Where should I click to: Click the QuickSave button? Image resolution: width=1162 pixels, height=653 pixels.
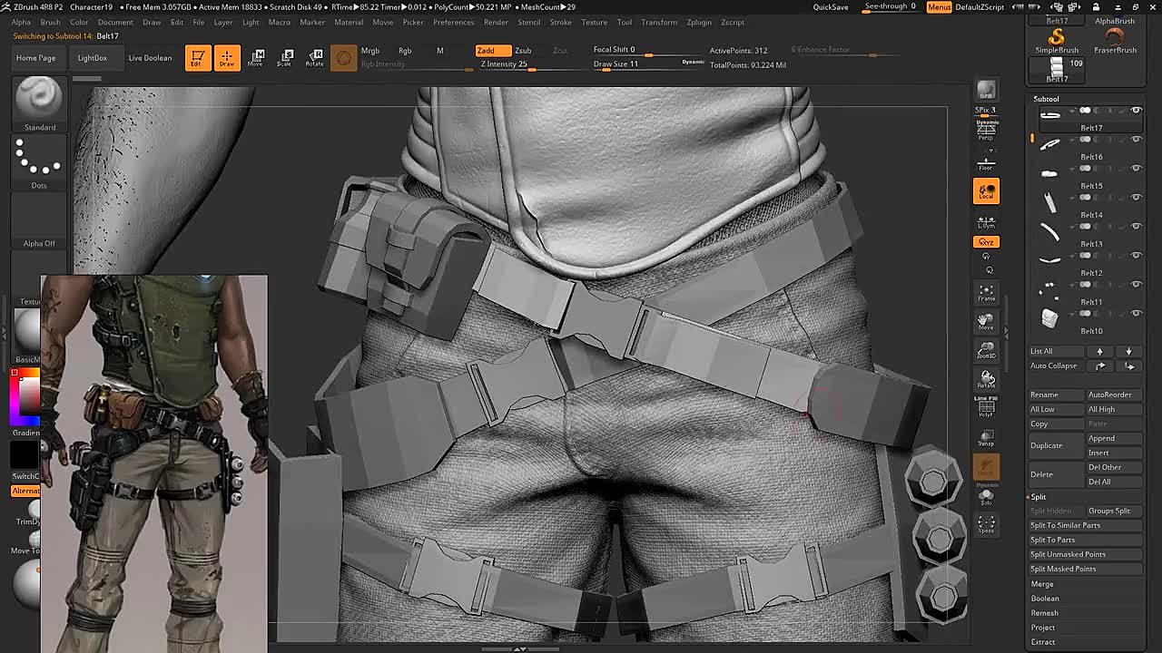pyautogui.click(x=831, y=7)
